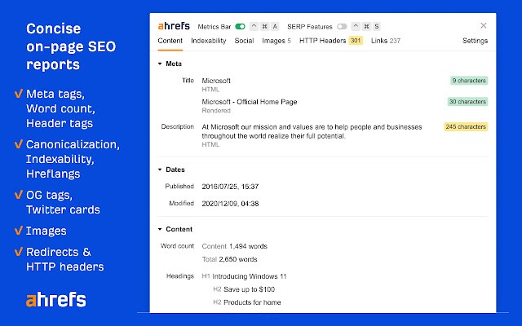Click the checkmark beside OG tags
Viewport: 522px width, 326px height.
pos(19,195)
